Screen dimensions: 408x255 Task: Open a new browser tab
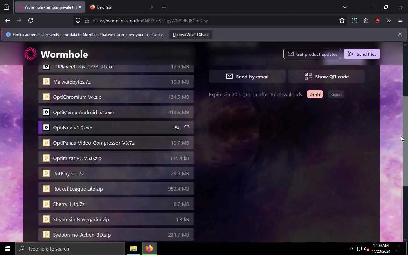pos(164,7)
